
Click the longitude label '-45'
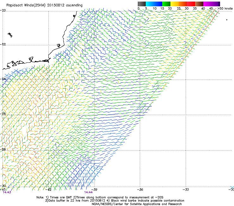[3, 190]
